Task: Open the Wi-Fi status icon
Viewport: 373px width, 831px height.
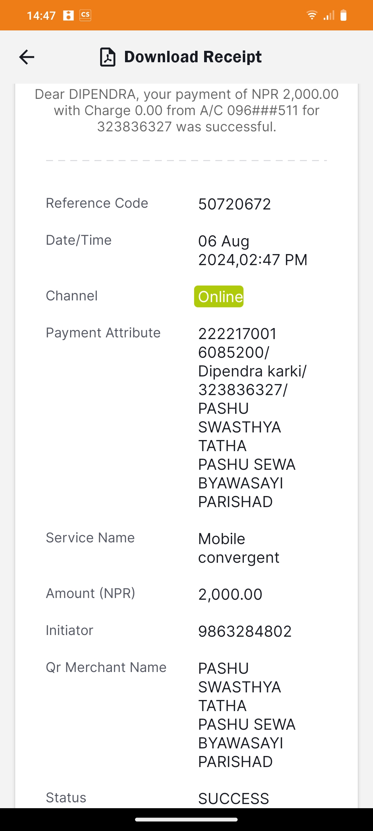Action: tap(312, 15)
